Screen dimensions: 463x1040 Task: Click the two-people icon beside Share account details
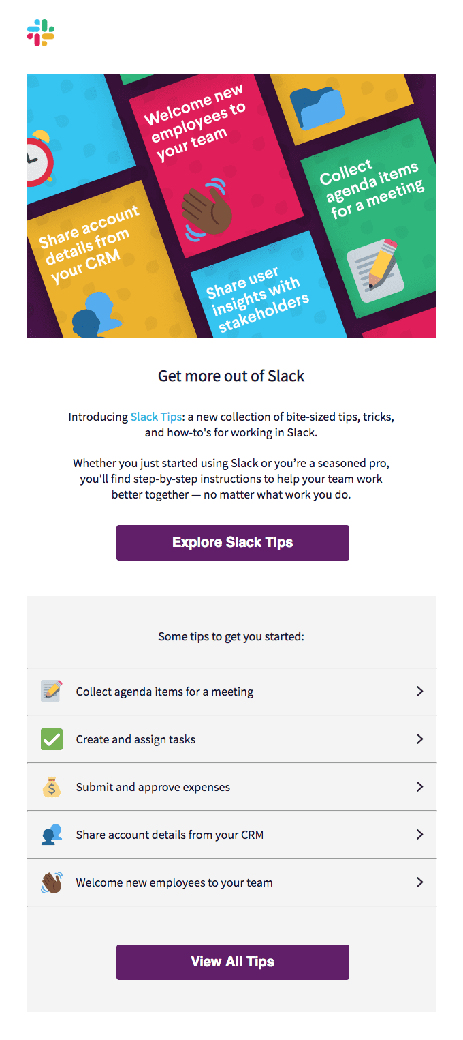[x=52, y=835]
